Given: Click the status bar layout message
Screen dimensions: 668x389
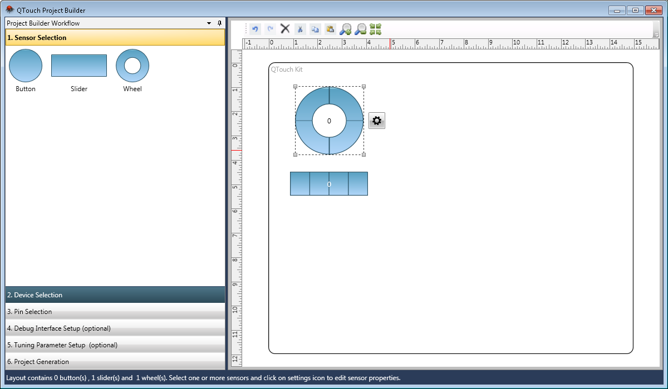Looking at the screenshot, I should (x=203, y=378).
